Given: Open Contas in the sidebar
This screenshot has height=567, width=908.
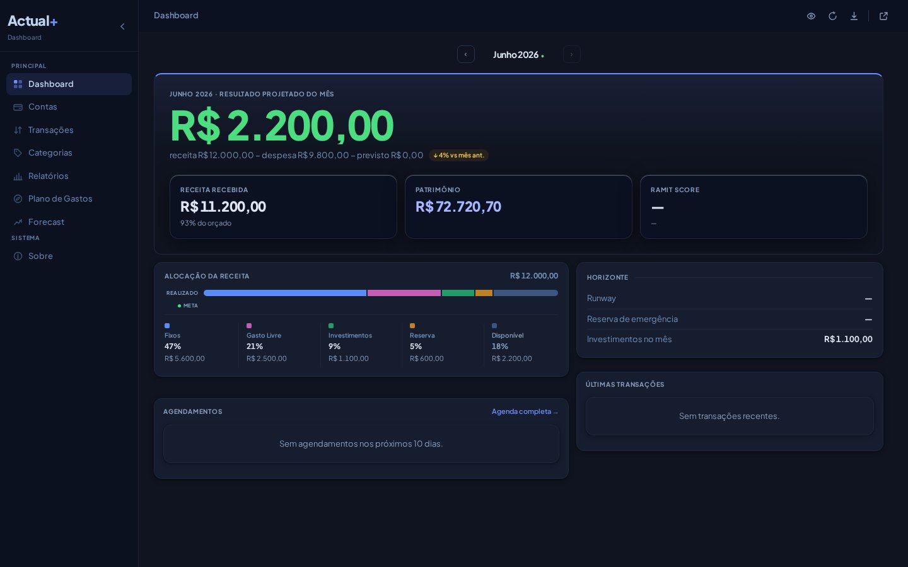Looking at the screenshot, I should [x=69, y=107].
